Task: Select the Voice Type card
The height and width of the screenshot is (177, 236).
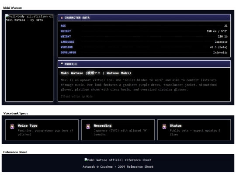Action: click(42, 130)
